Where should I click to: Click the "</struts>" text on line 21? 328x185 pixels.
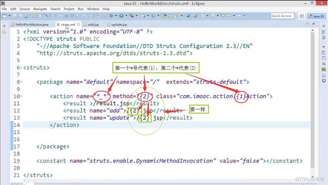(x=38, y=175)
